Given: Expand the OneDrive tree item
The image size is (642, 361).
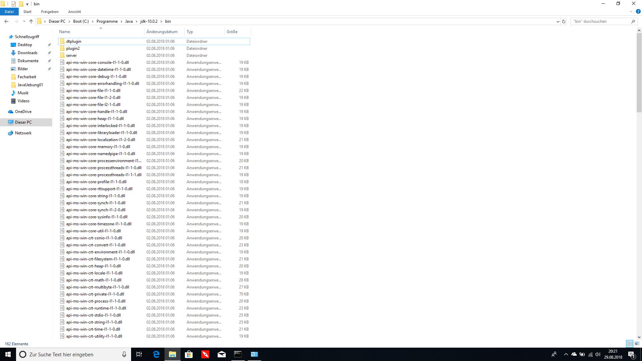Looking at the screenshot, I should 4,112.
